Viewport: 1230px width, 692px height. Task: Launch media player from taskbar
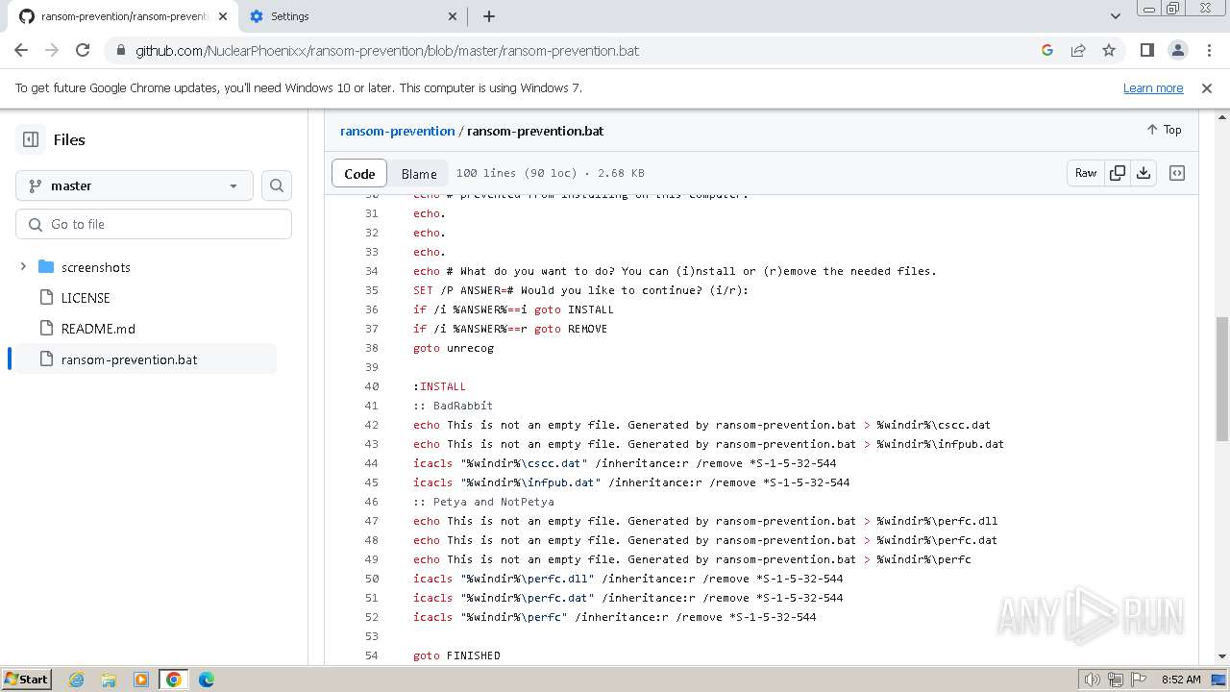pos(141,680)
